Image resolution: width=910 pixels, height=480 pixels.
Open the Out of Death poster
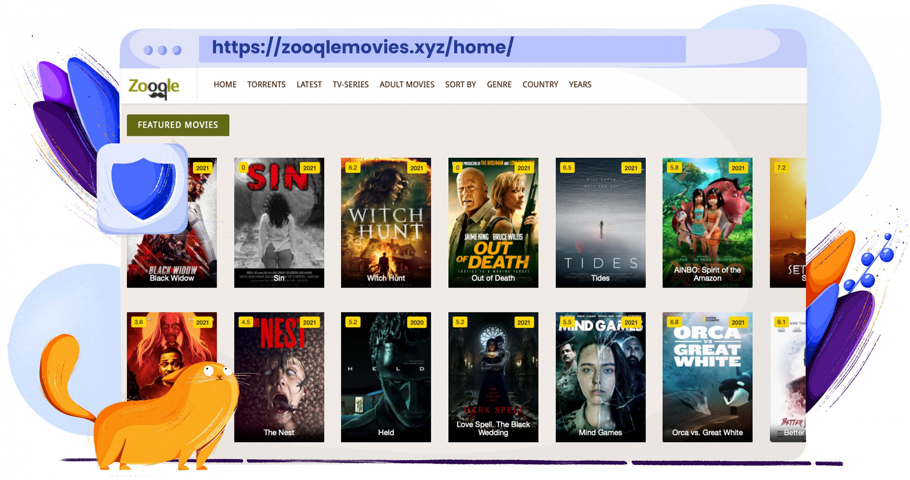coord(493,223)
